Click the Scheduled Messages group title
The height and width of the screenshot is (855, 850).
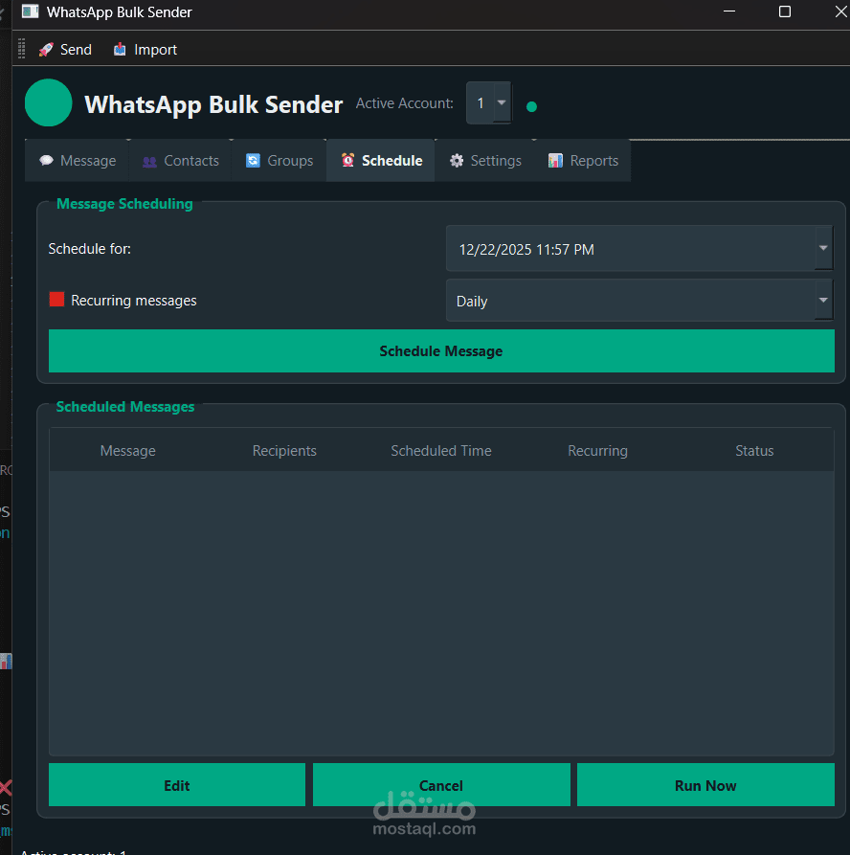pyautogui.click(x=125, y=407)
